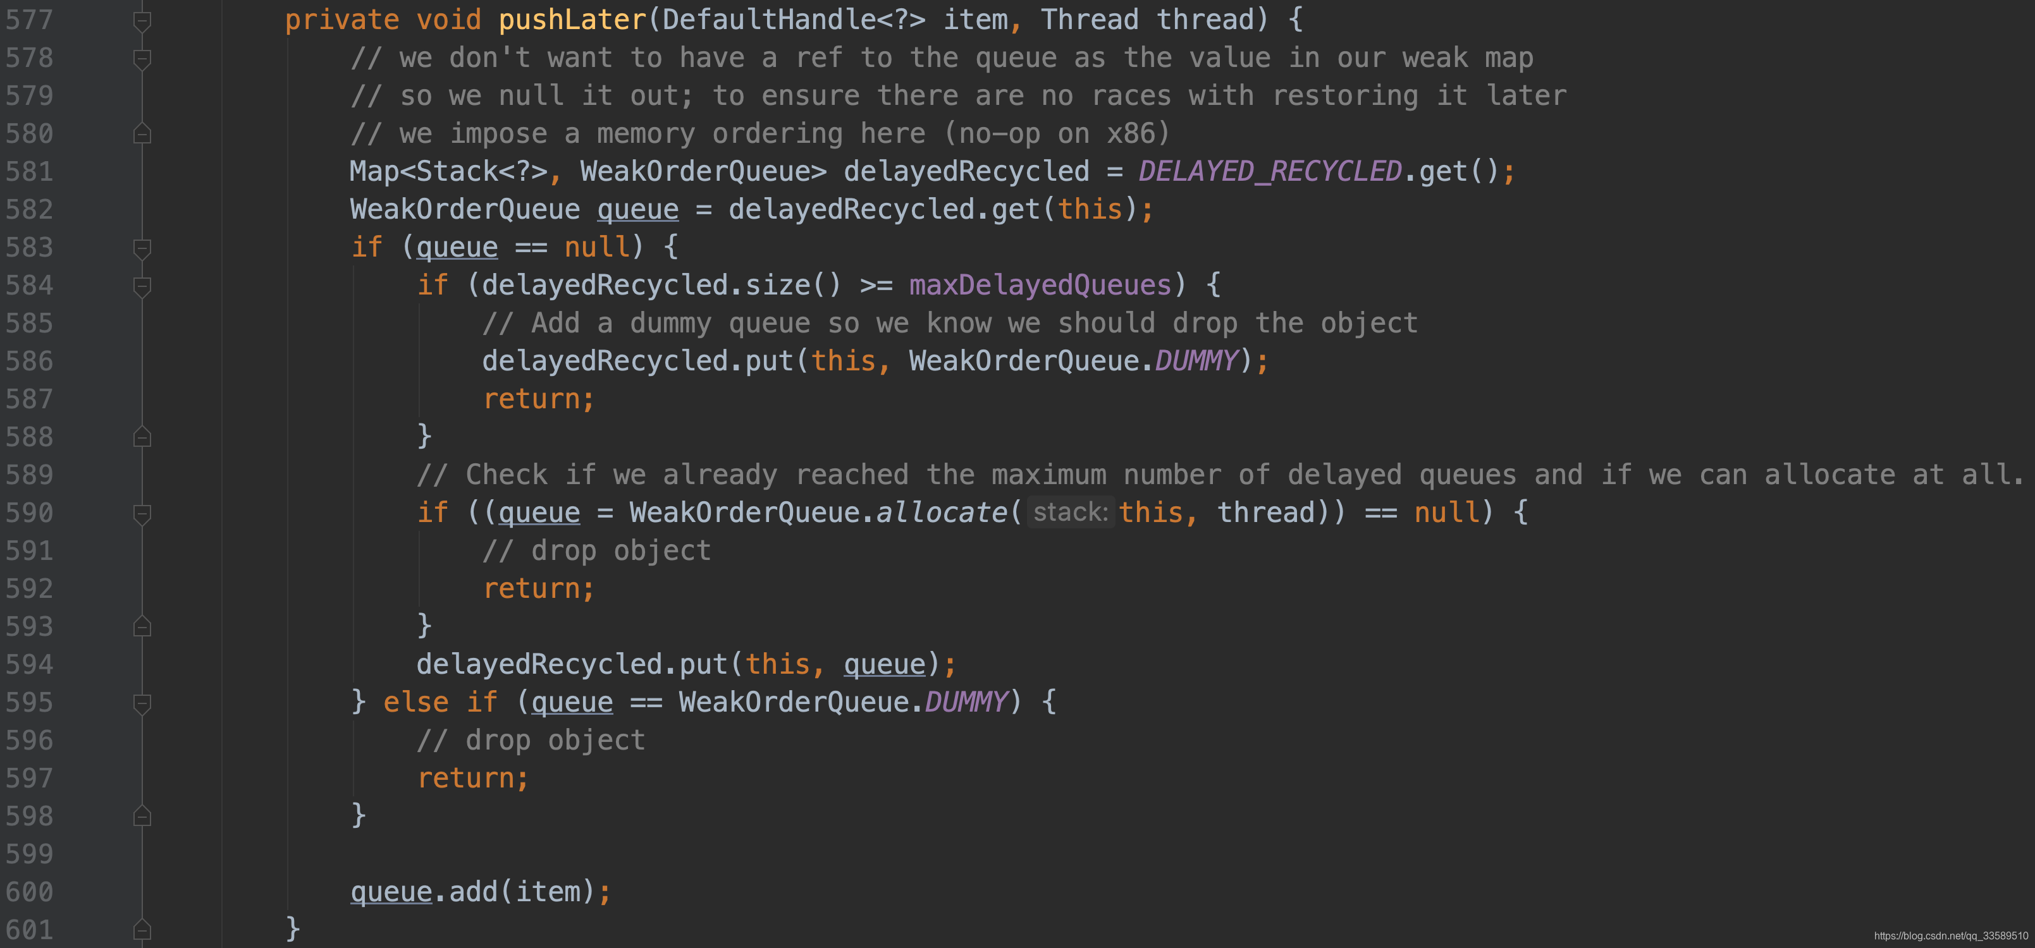Click the fold end marker at line 588
Viewport: 2035px width, 948px height.
coord(142,437)
